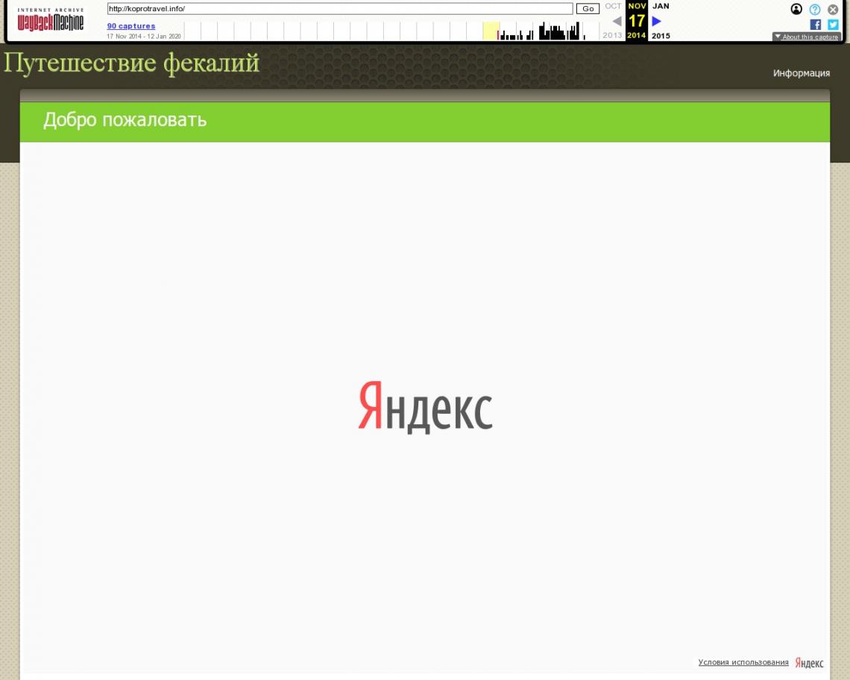Open the 90 captures link
The image size is (850, 680).
tap(131, 26)
